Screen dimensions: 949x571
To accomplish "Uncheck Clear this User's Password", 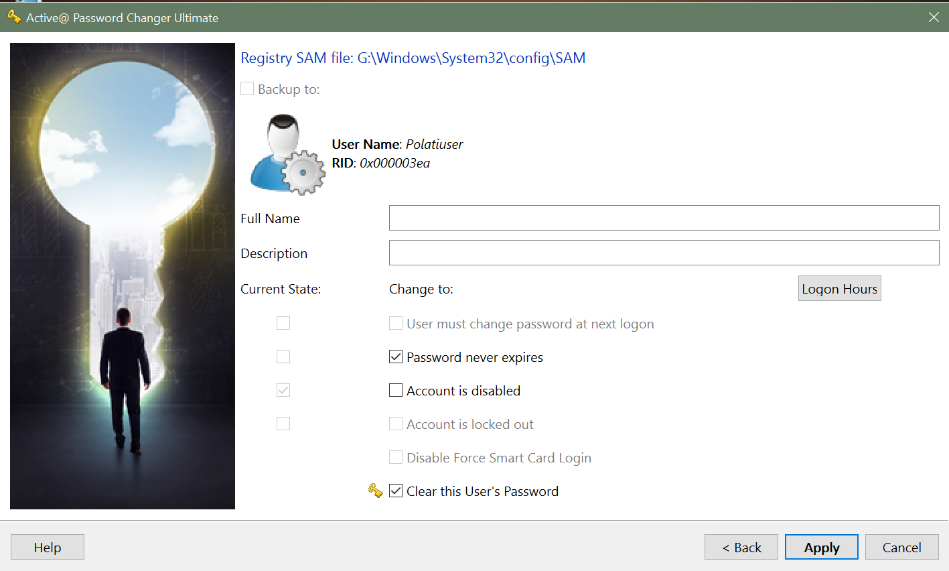I will 396,491.
